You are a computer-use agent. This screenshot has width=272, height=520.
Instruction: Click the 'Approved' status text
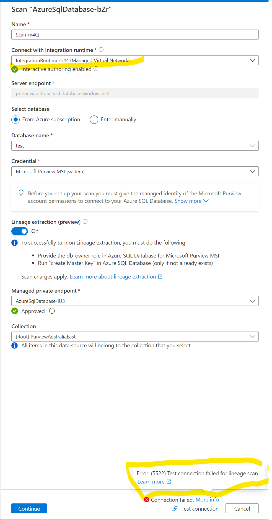33,311
